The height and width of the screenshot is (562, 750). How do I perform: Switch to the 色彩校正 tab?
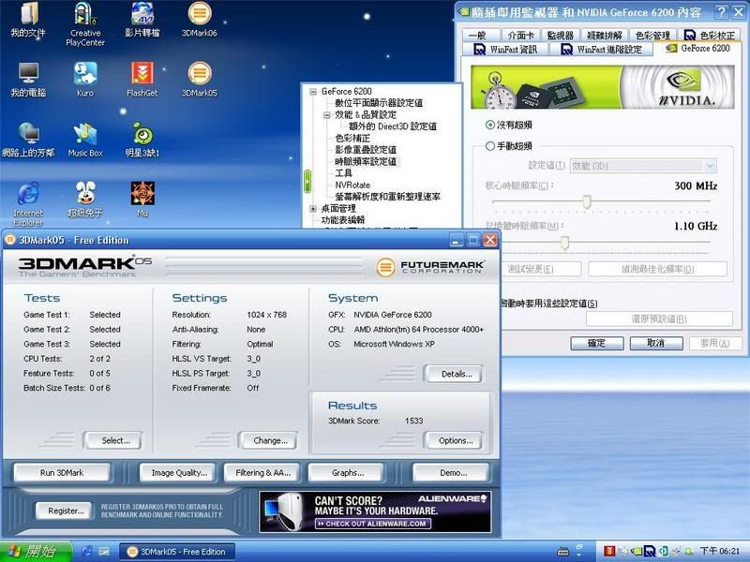point(710,36)
